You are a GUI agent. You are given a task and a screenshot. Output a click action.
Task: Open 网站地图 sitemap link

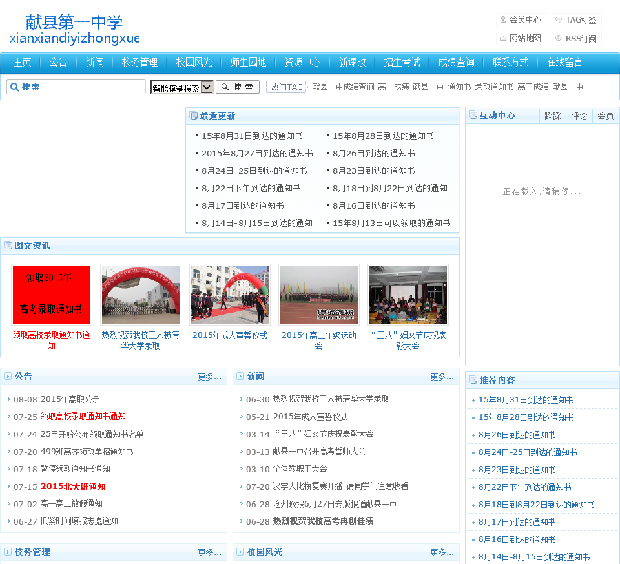pyautogui.click(x=521, y=38)
